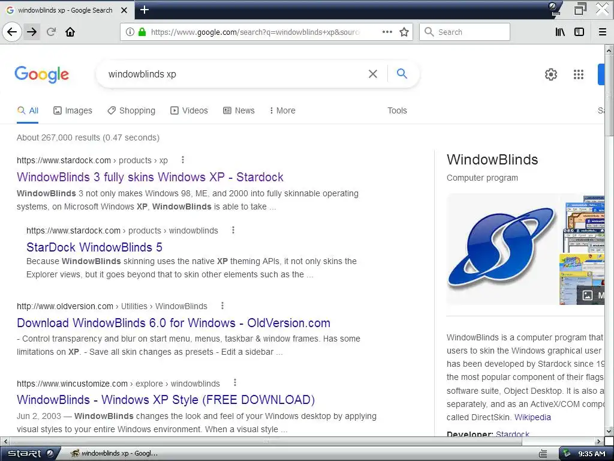614x461 pixels.
Task: Click 'Computer program' subtitle text
Action: (482, 178)
